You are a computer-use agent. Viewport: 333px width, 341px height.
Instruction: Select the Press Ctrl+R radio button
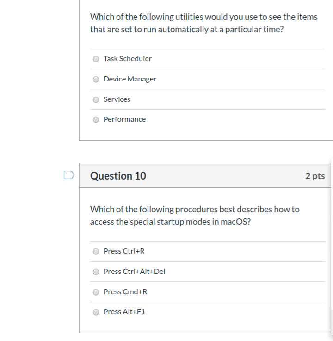(96, 251)
